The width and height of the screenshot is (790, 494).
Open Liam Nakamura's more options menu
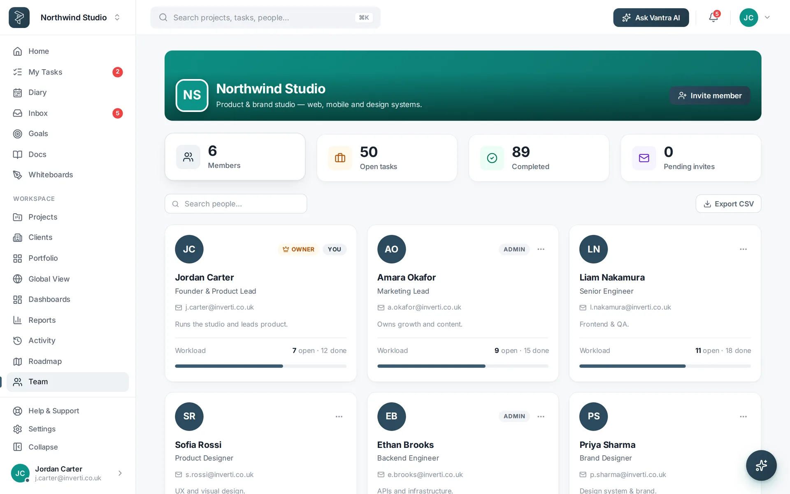(743, 249)
